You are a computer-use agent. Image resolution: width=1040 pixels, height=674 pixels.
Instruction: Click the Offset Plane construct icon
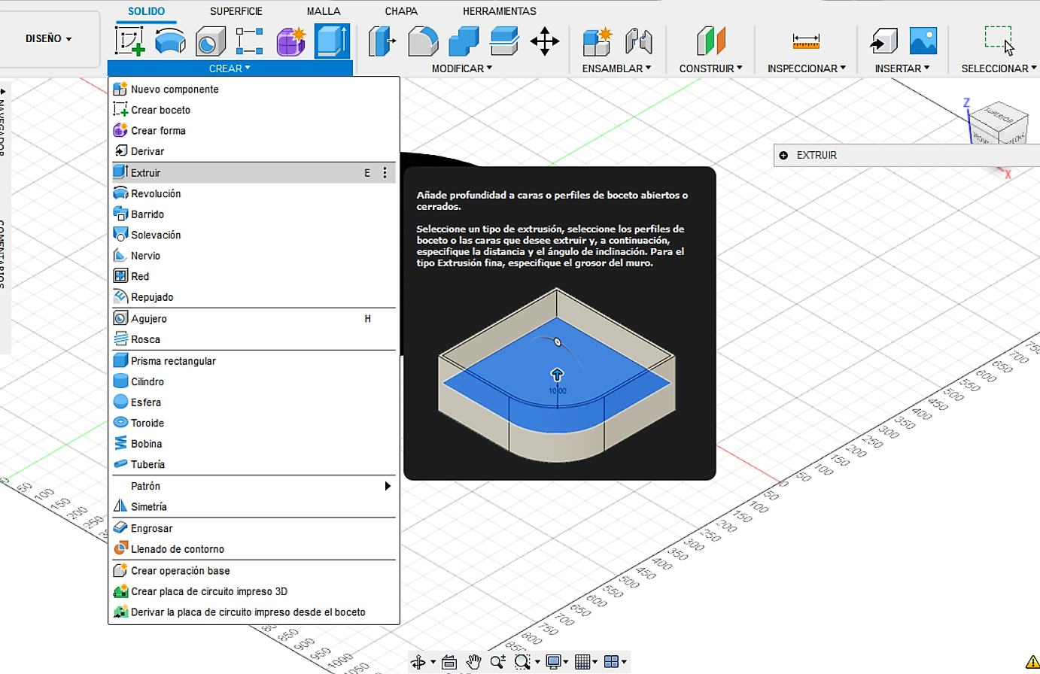coord(710,41)
